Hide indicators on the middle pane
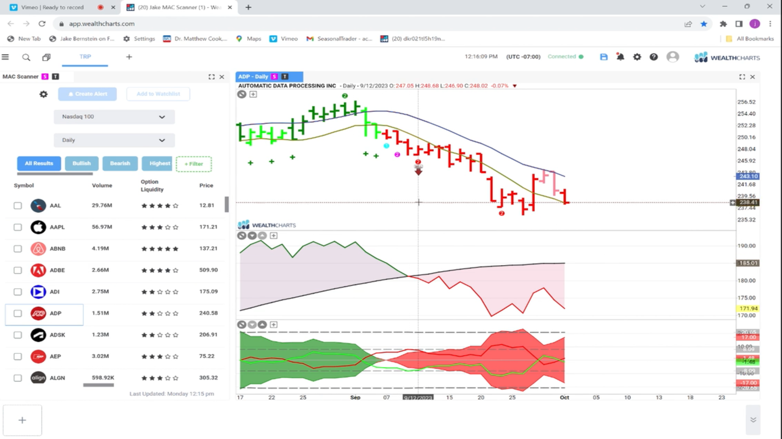Viewport: 782px width, 439px height. click(242, 236)
